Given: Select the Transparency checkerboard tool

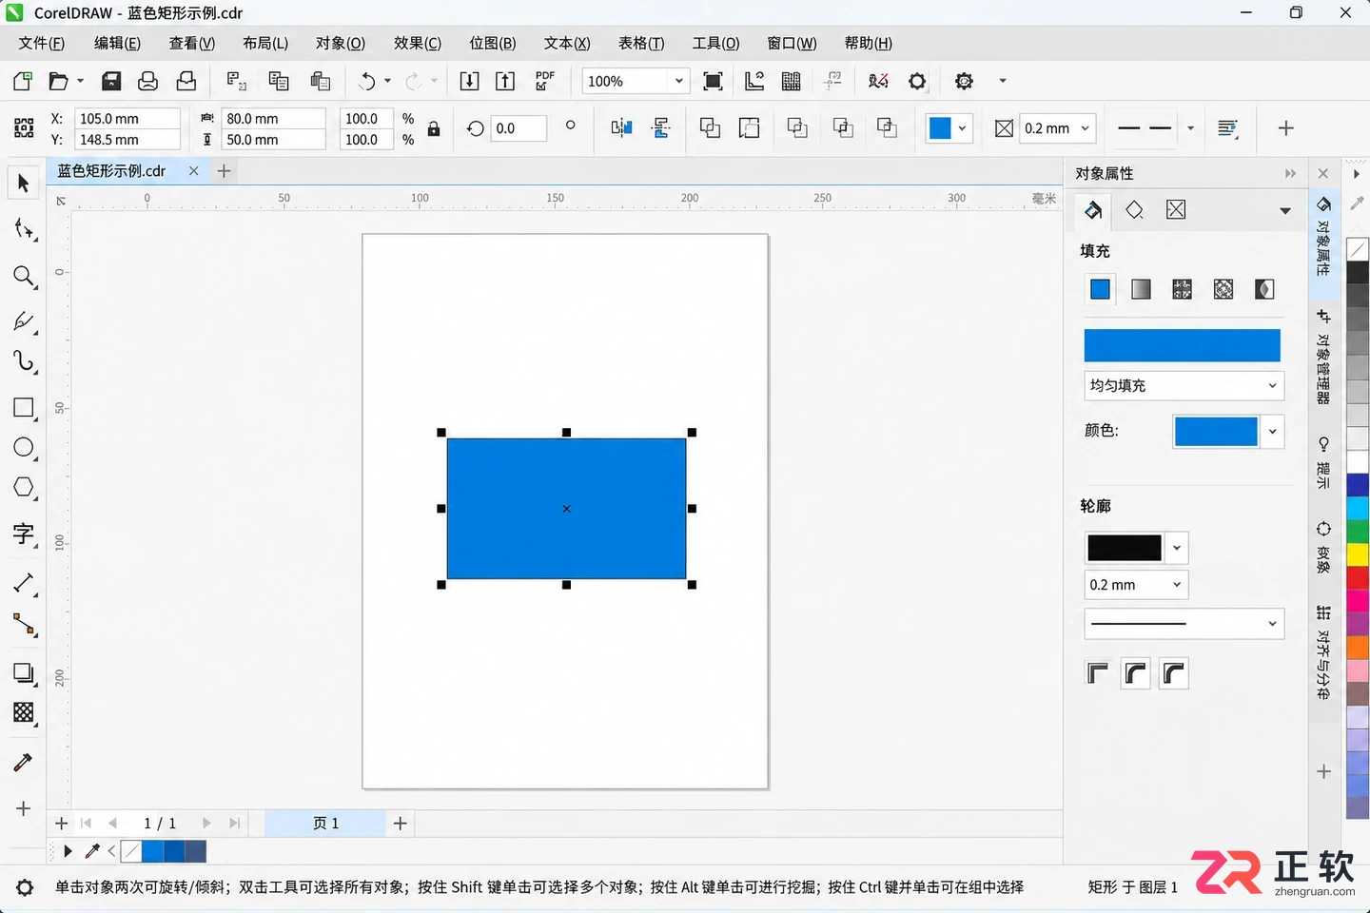Looking at the screenshot, I should point(24,713).
